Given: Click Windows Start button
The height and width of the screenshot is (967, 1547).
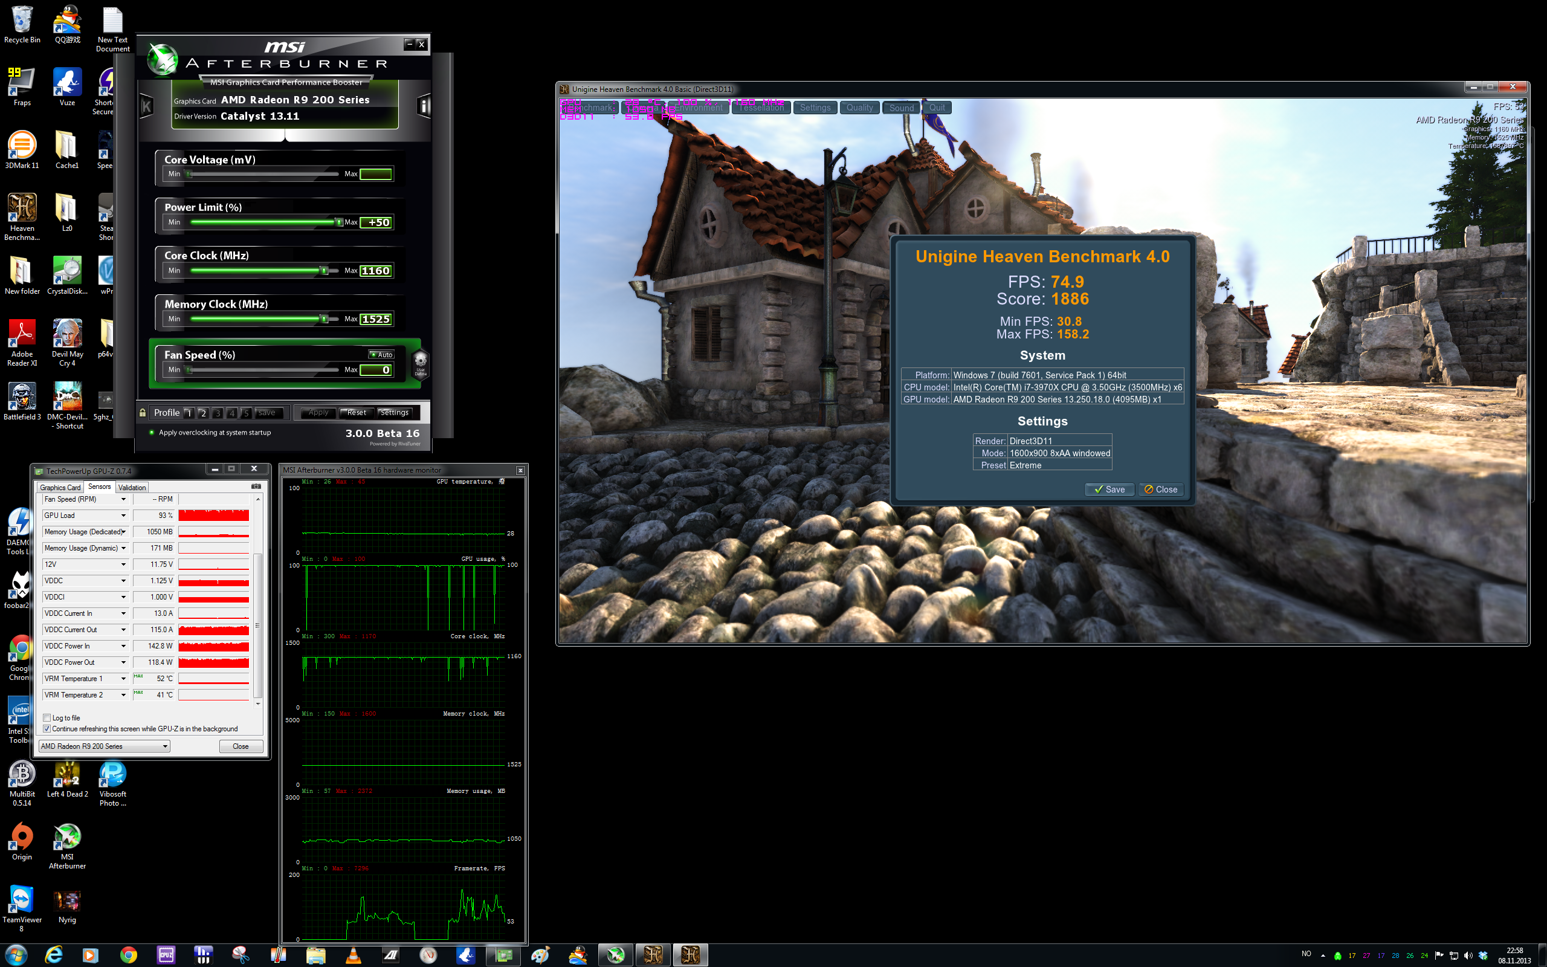Looking at the screenshot, I should (15, 955).
